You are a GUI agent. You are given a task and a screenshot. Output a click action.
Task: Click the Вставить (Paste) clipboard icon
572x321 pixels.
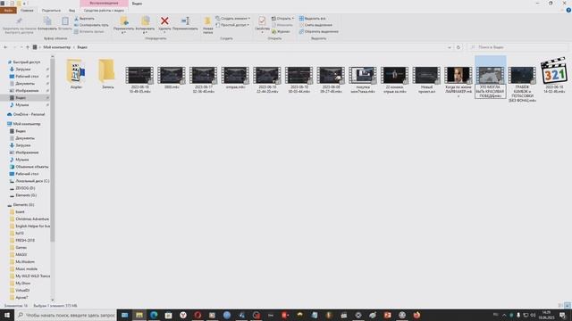coord(65,21)
